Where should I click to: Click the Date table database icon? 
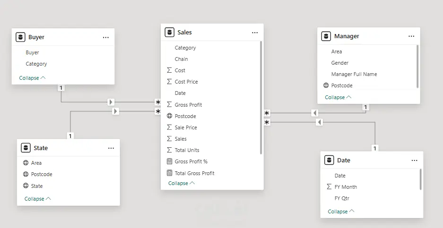point(329,160)
